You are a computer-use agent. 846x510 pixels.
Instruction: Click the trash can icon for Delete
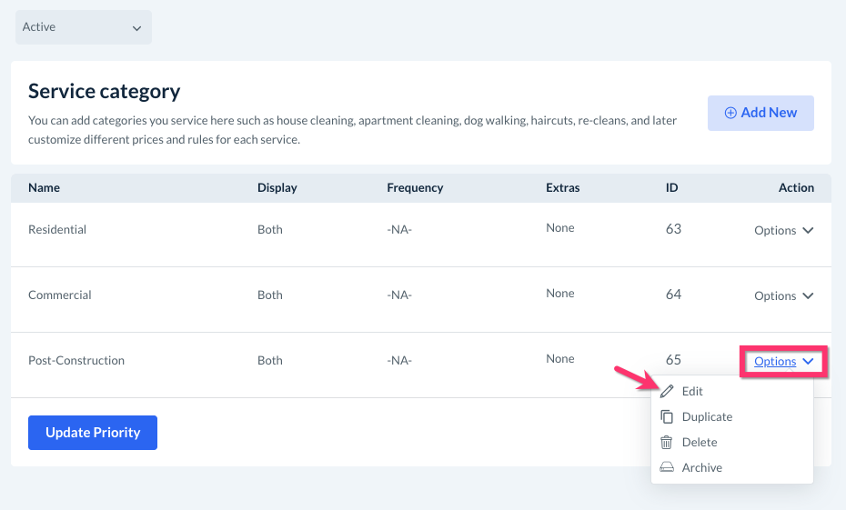point(667,443)
